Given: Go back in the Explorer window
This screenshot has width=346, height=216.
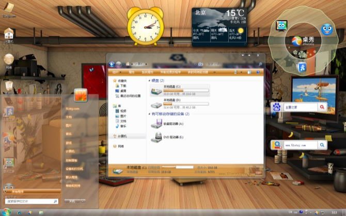Looking at the screenshot, I should tap(112, 64).
